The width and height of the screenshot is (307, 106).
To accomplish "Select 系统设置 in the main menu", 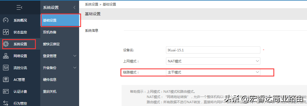I will [20, 44].
